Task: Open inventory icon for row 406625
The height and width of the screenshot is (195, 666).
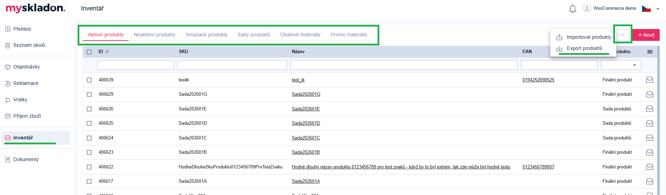Action: point(650,123)
